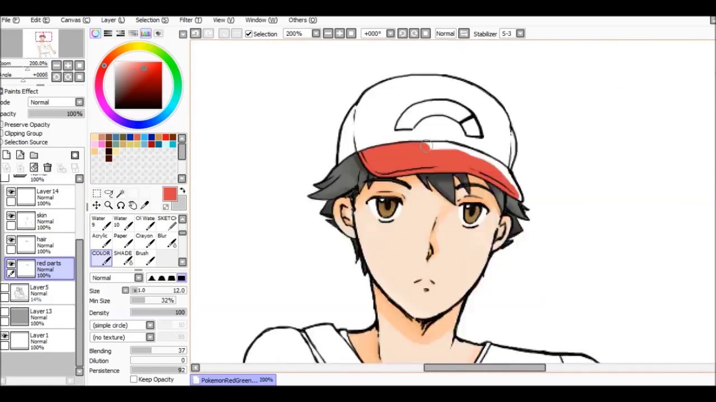Hide Layer1 with its eye icon
Screen dimensions: 716x402
coord(4,336)
